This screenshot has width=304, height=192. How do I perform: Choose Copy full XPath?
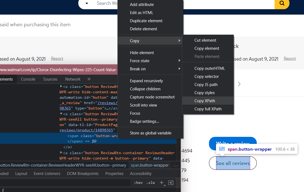(208, 109)
